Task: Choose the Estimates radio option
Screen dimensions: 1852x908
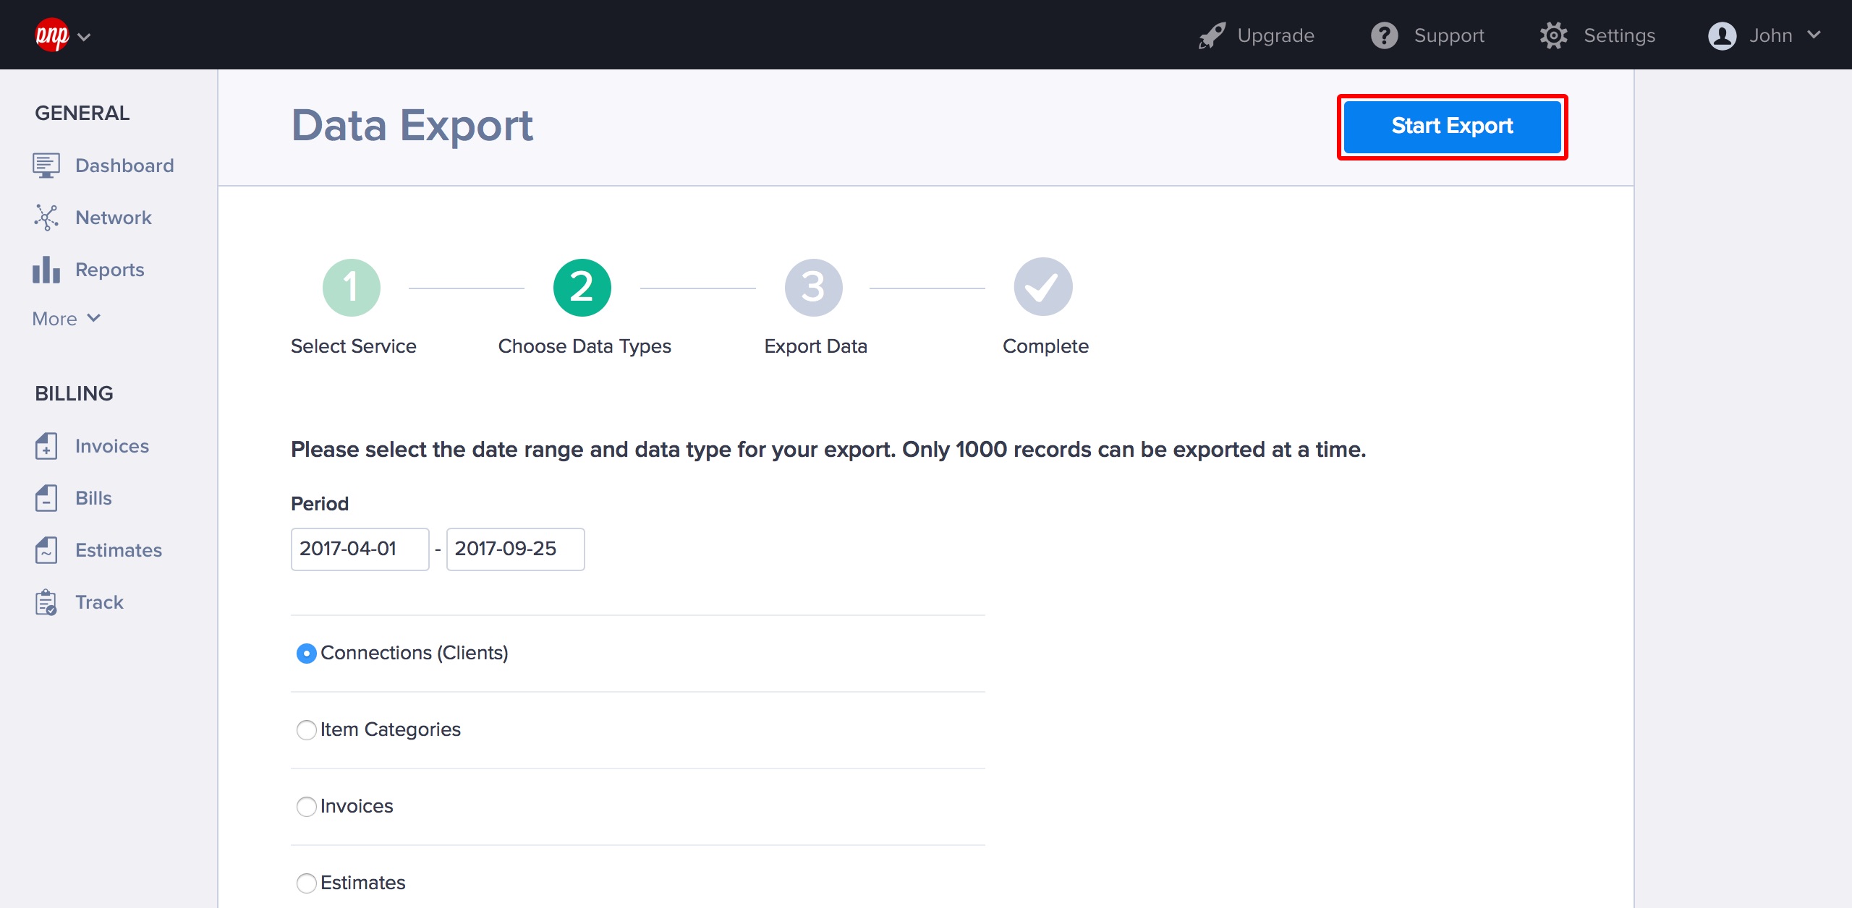Action: (307, 883)
